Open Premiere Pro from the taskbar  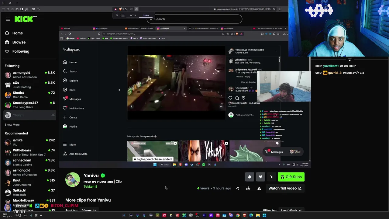click(204, 216)
